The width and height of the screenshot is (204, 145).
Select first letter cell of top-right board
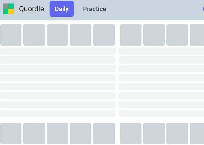coord(131,35)
